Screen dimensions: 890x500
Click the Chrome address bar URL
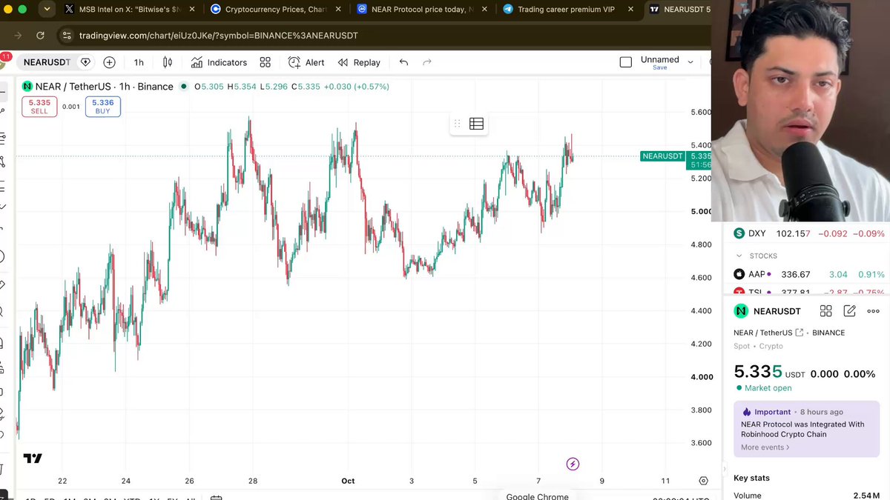coord(219,36)
